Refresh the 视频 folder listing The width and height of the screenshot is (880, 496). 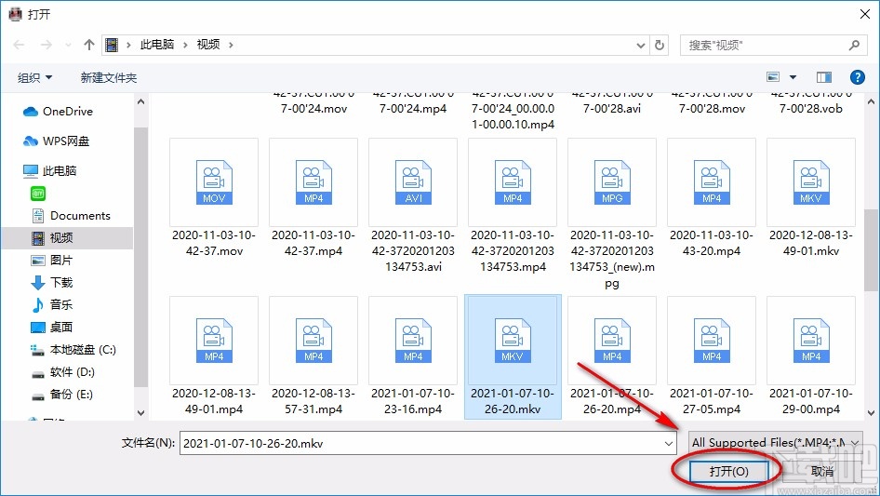click(x=660, y=45)
